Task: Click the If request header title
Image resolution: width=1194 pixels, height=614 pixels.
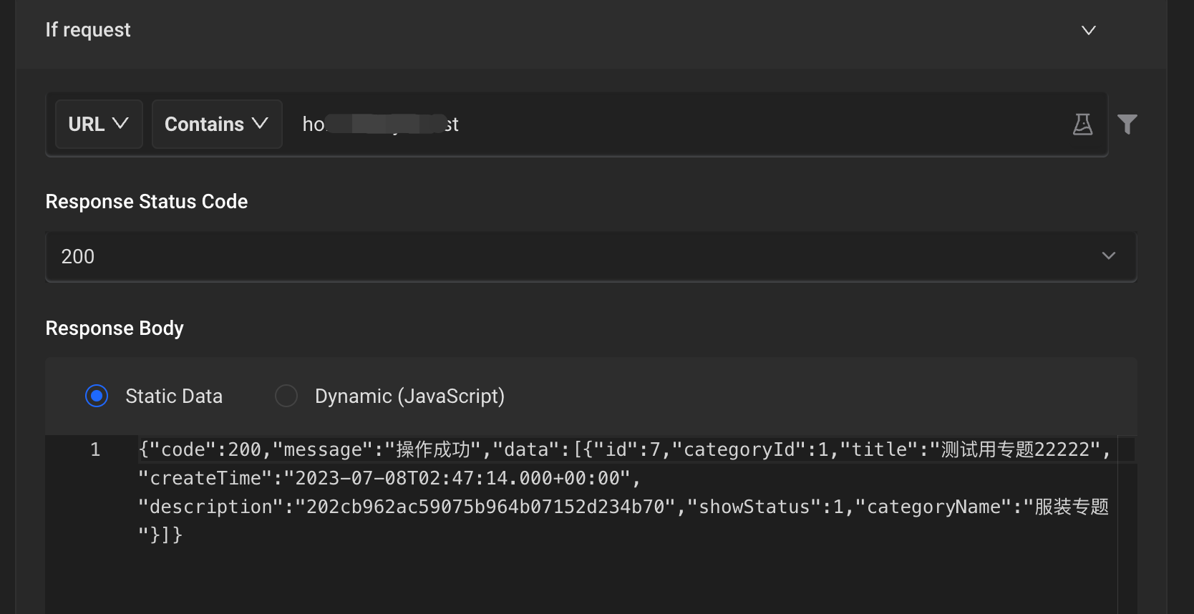Action: [x=88, y=30]
